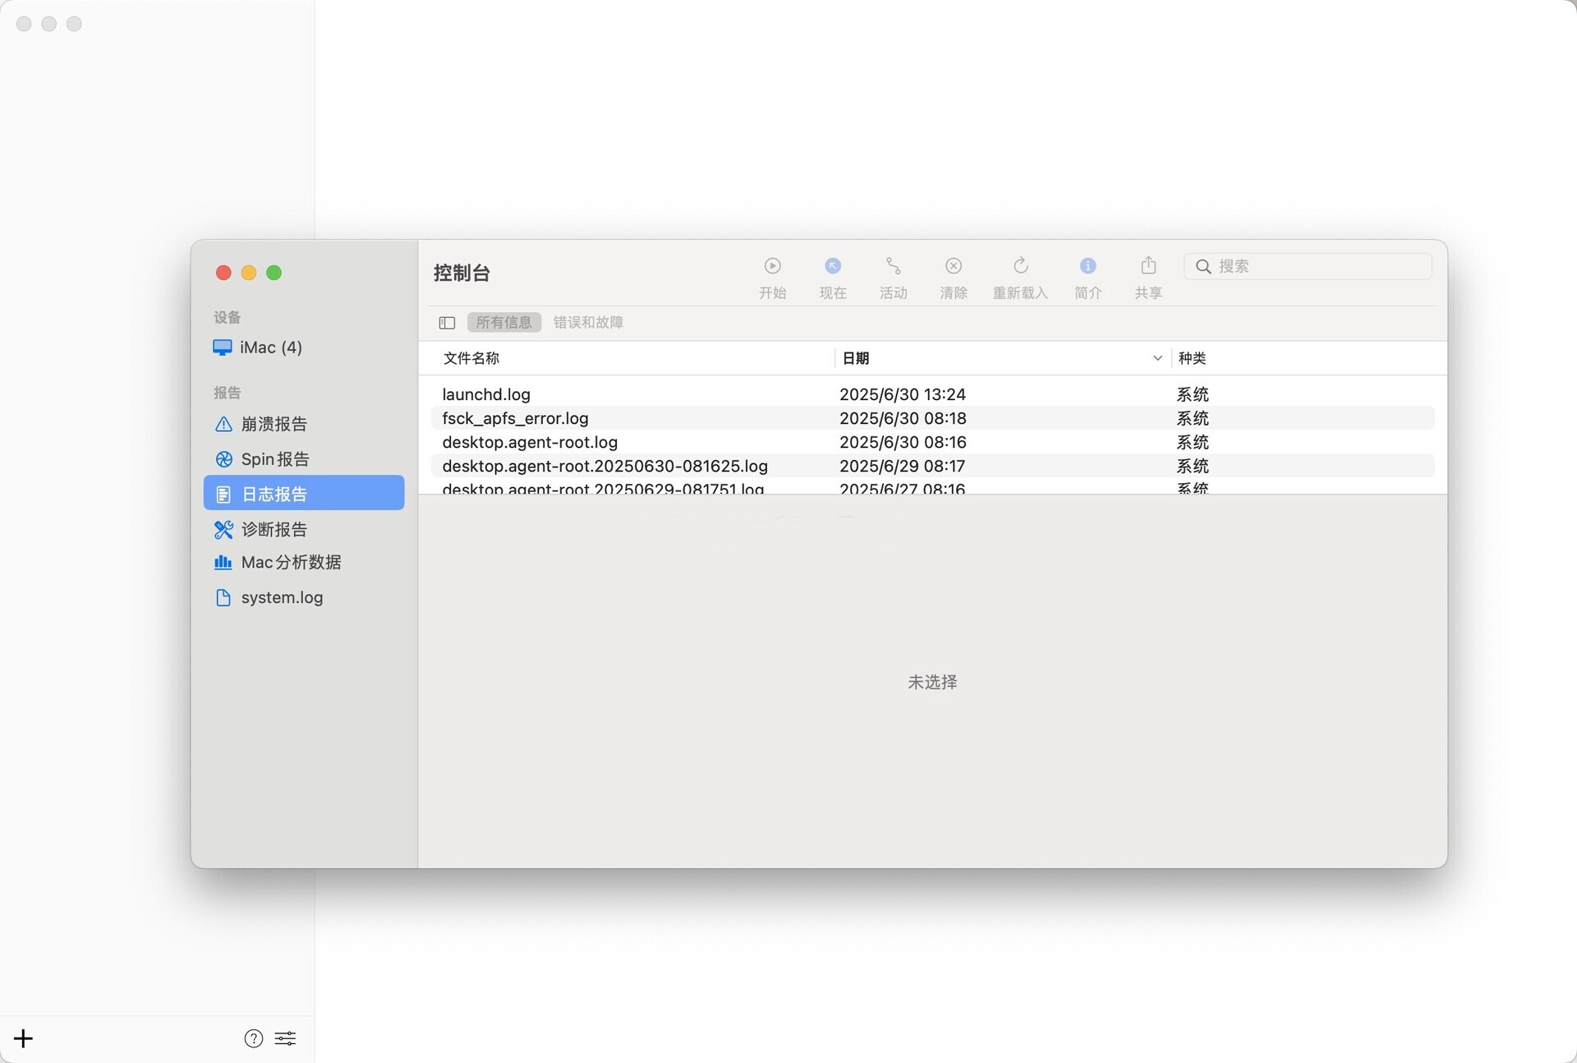Click the Share (共享) toolbar icon
Viewport: 1577px width, 1063px height.
tap(1148, 265)
